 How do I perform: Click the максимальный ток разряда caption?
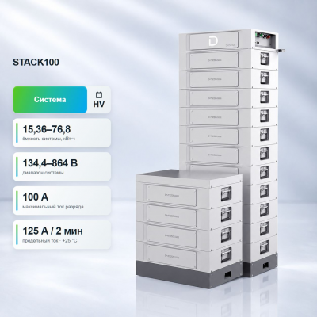pos(53,207)
